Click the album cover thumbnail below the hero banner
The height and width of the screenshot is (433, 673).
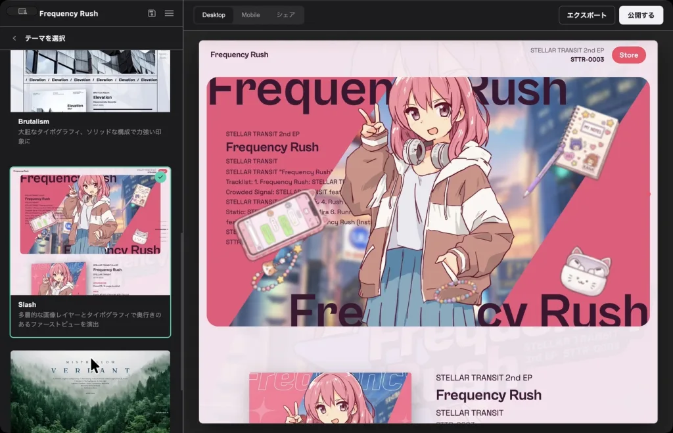pos(330,398)
